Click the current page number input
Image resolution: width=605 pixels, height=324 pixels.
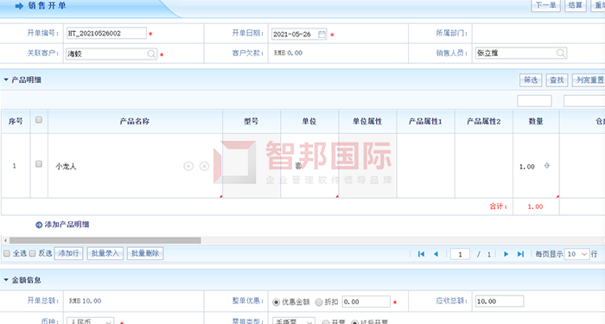click(x=460, y=254)
